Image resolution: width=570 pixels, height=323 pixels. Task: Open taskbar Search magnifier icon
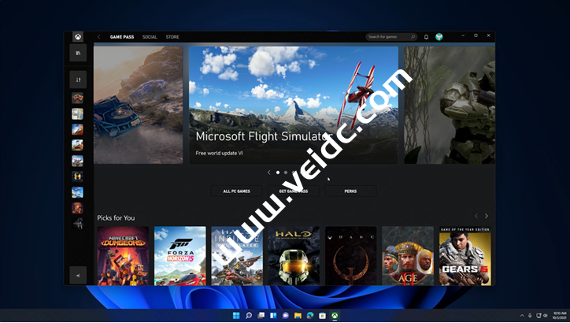[249, 315]
